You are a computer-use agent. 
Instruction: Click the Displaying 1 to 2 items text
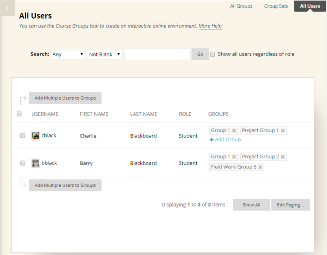click(x=193, y=205)
